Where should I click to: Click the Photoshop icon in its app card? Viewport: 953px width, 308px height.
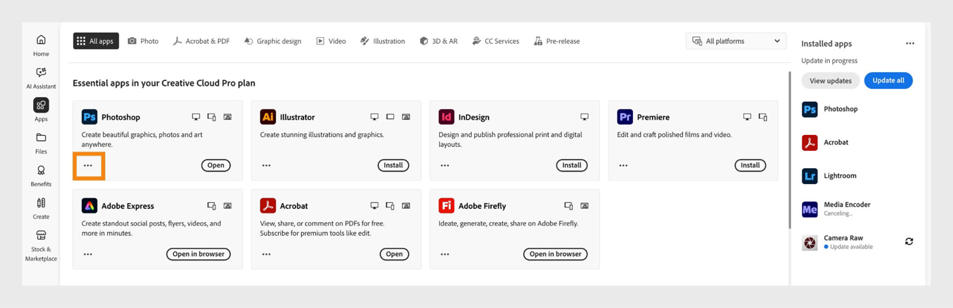click(89, 117)
